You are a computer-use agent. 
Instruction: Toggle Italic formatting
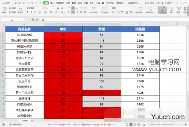point(31,12)
